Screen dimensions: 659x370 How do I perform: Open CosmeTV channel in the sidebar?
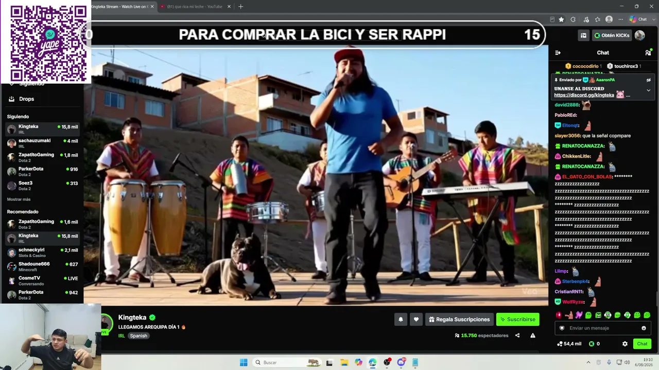coord(42,281)
